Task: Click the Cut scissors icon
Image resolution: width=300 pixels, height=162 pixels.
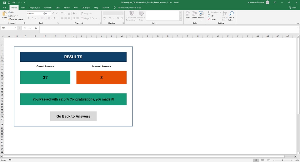Action: (x=10, y=12)
